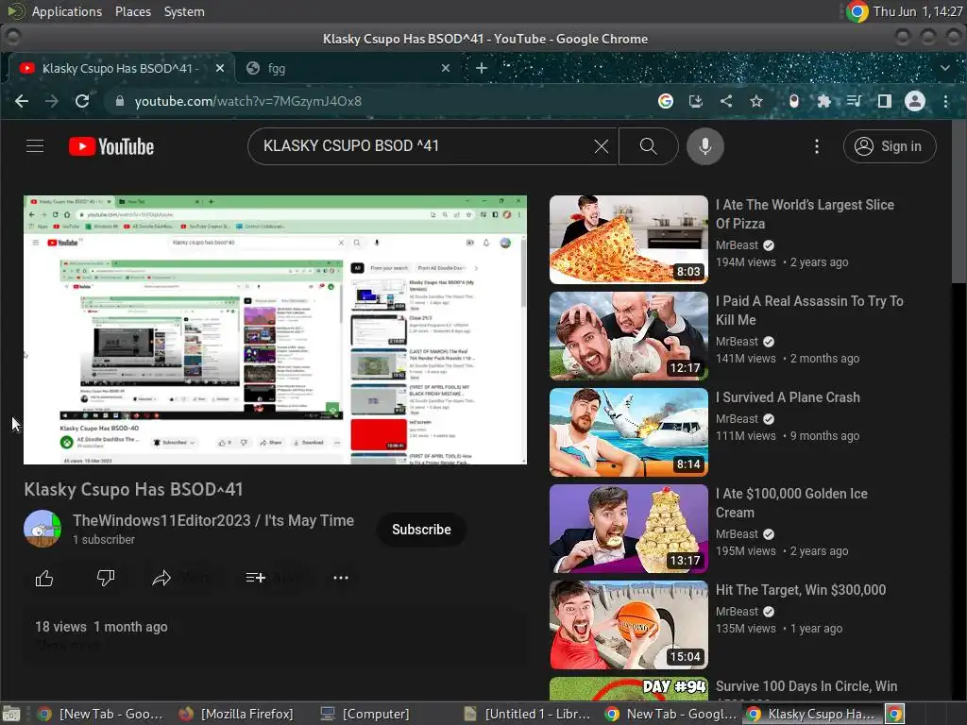
Task: Open the Applications menu
Action: point(67,11)
